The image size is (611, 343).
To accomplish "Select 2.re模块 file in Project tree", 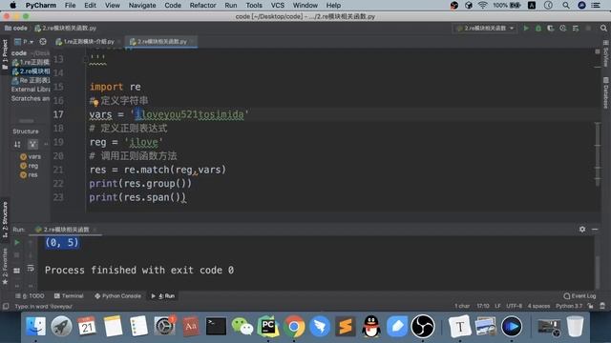I will 31,71.
